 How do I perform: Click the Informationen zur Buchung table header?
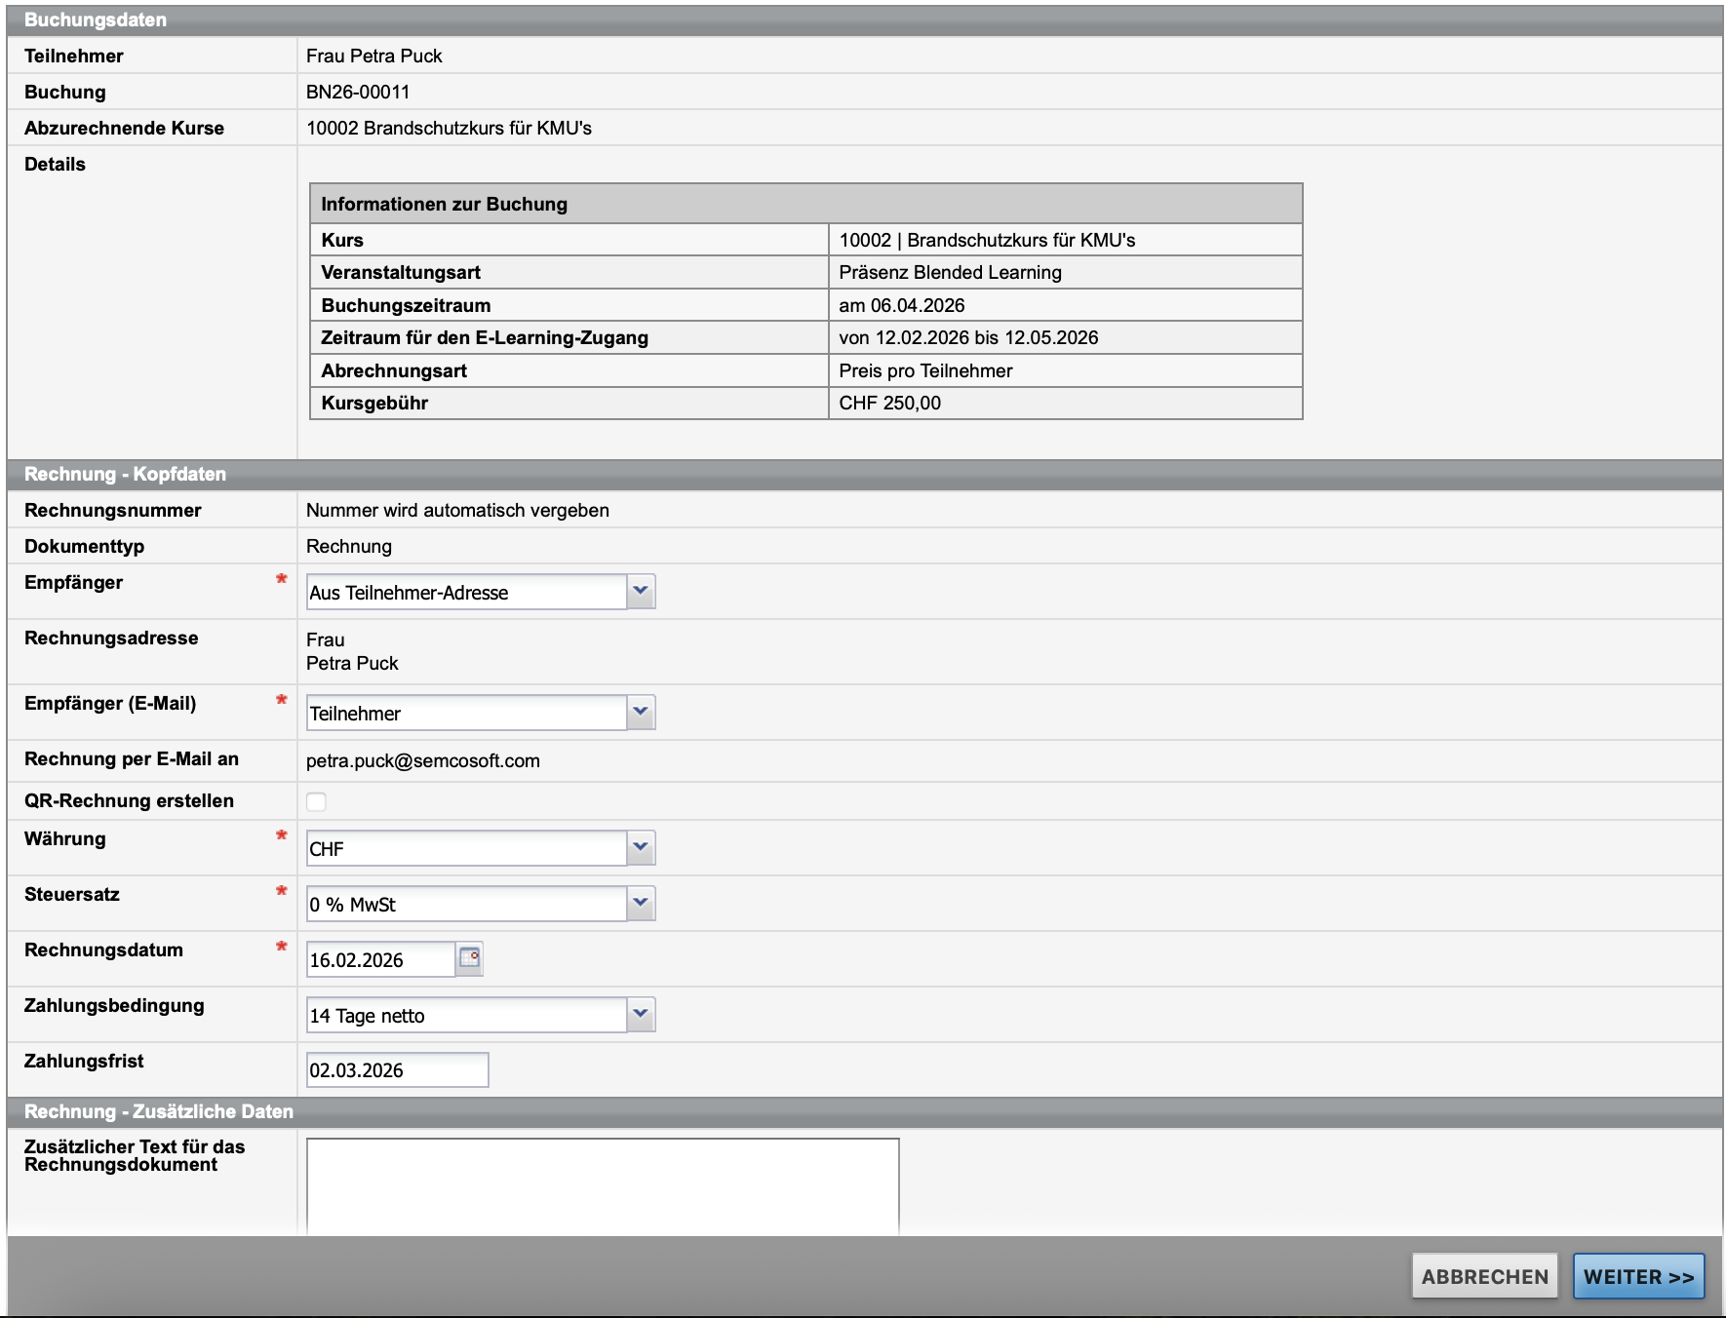[x=444, y=204]
